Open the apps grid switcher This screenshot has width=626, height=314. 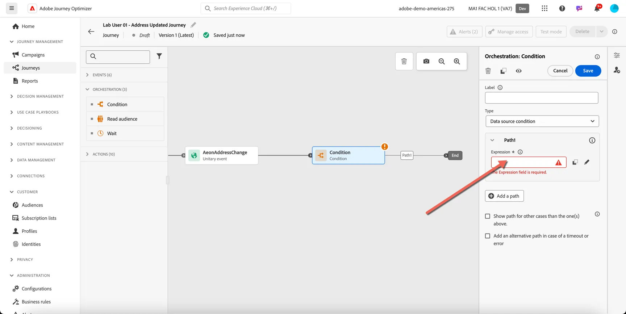(544, 8)
